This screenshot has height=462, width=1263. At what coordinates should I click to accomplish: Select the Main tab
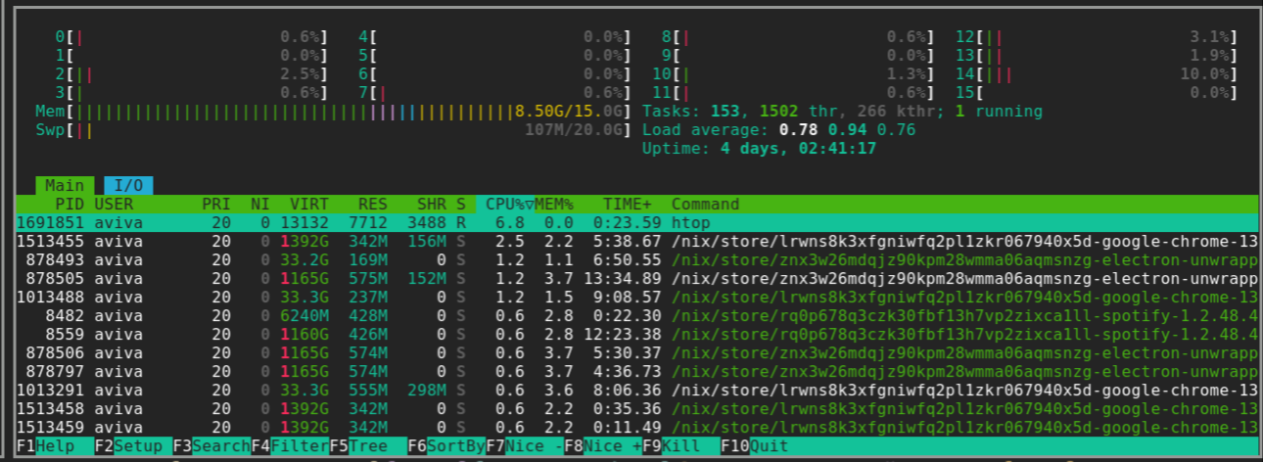click(65, 186)
